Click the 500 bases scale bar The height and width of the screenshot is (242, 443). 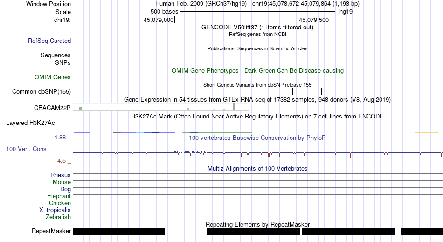pos(258,12)
